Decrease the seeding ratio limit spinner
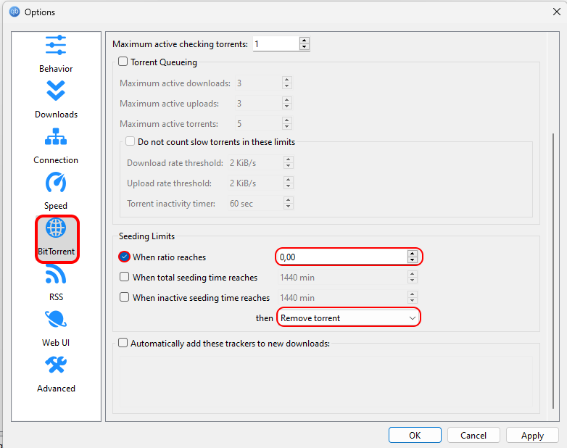 [413, 260]
